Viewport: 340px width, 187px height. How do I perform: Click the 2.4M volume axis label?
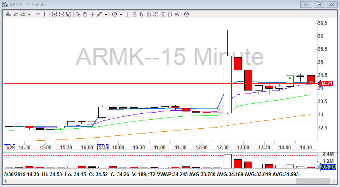point(328,154)
